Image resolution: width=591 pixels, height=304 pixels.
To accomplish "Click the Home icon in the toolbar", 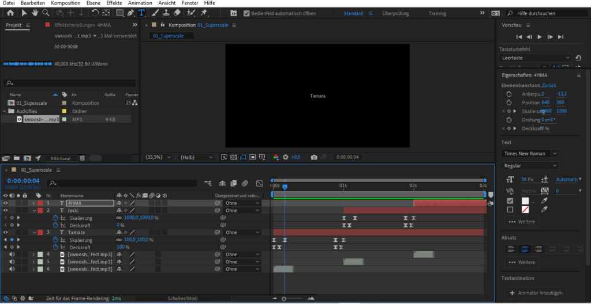I will click(x=10, y=13).
